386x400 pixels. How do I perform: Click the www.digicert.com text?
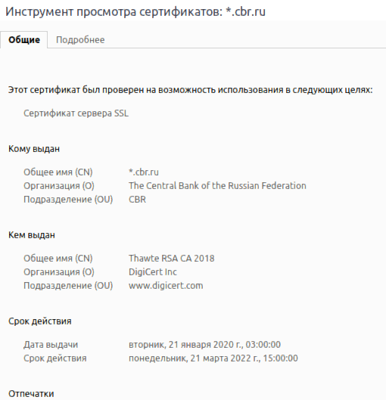166,286
